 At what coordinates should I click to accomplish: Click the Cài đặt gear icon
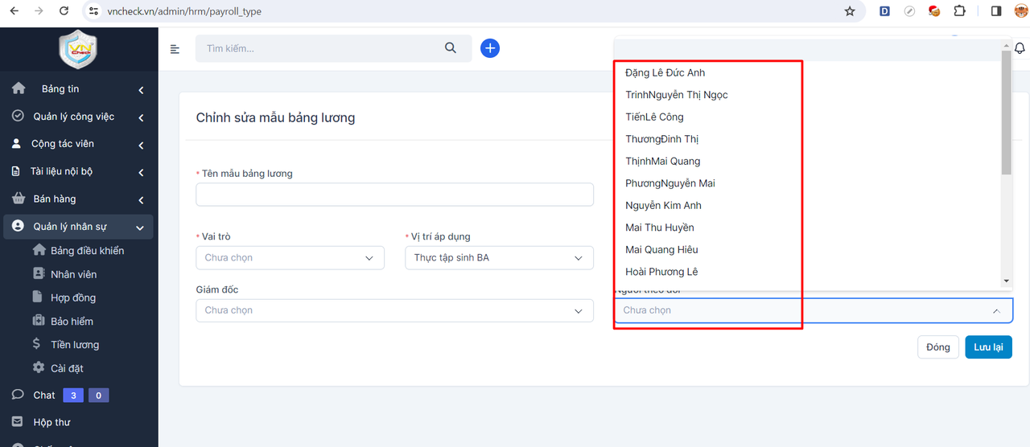[38, 367]
